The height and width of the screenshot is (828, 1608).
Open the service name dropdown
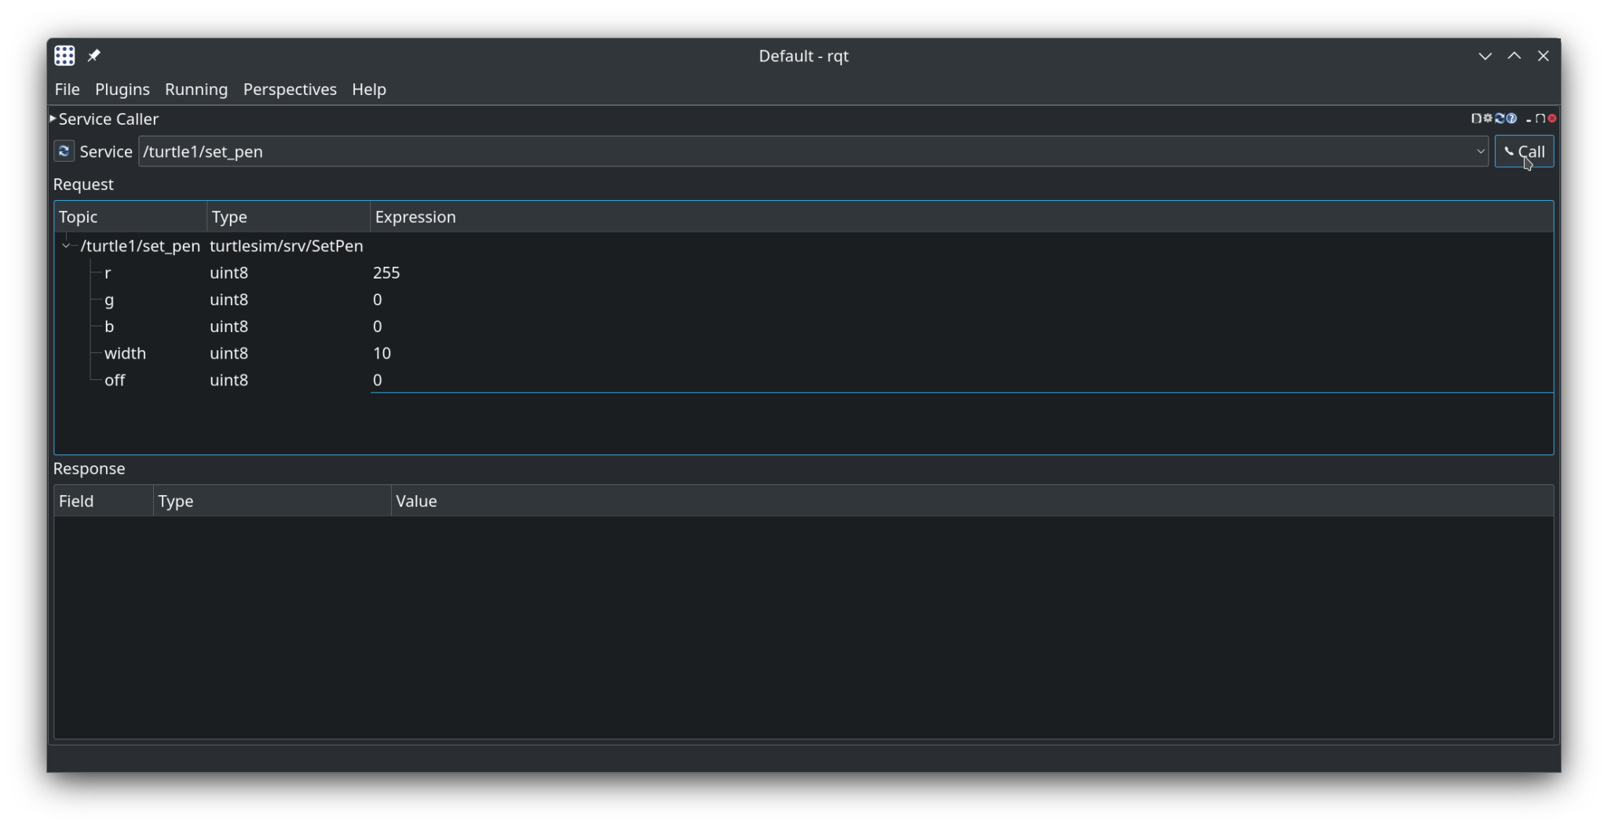coord(1480,151)
